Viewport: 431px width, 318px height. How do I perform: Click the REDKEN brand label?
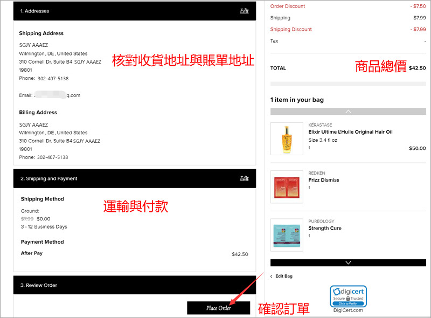[317, 173]
